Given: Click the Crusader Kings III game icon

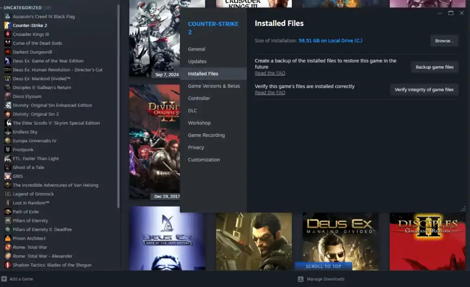Looking at the screenshot, I should coord(7,34).
